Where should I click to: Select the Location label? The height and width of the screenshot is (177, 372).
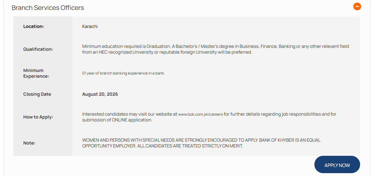tap(33, 26)
